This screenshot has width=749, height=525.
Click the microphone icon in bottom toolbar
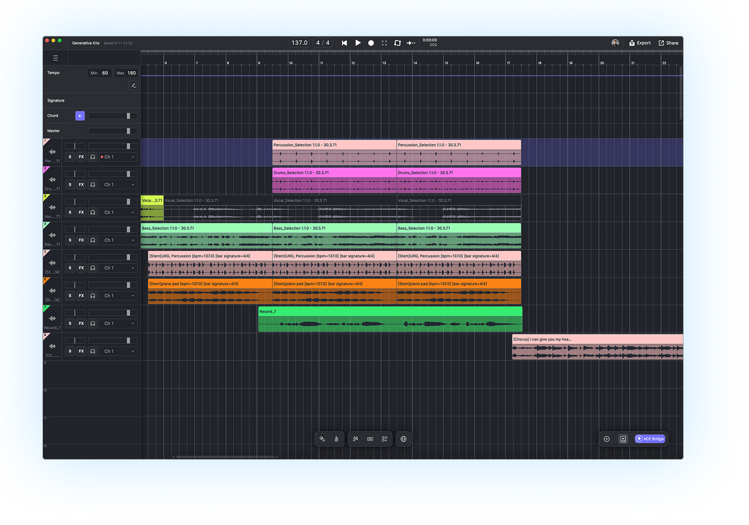pyautogui.click(x=336, y=439)
